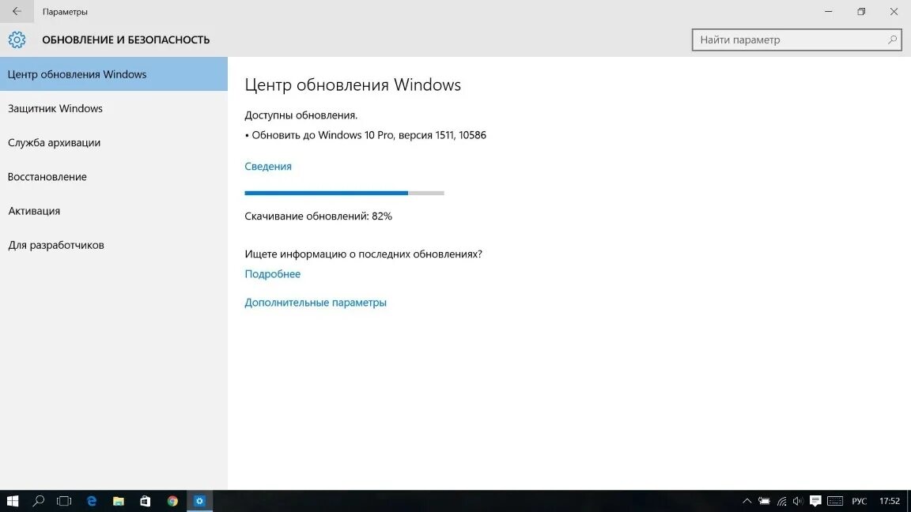
Task: Open Дополнительные параметры link
Action: (x=316, y=303)
